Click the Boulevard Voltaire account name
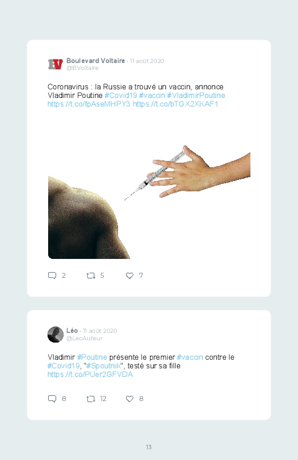Image resolution: width=298 pixels, height=460 pixels. coord(96,61)
